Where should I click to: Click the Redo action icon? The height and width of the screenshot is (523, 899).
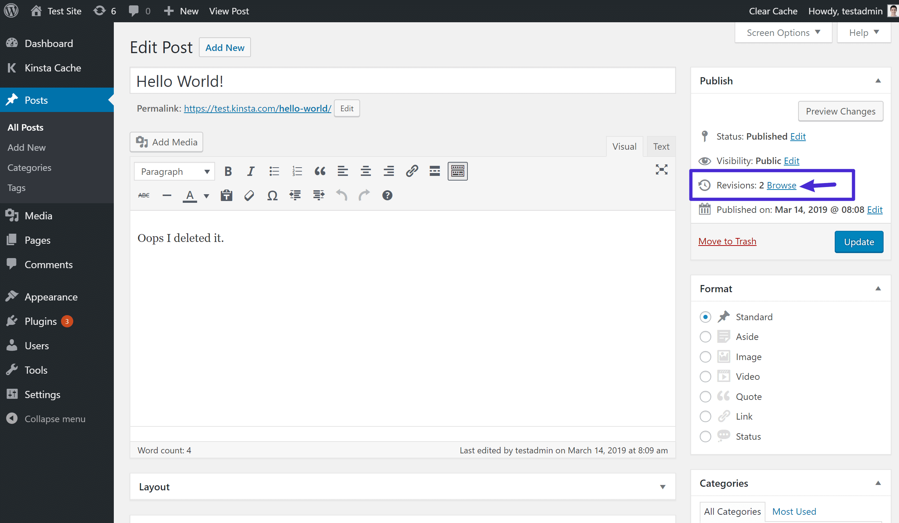click(x=363, y=196)
